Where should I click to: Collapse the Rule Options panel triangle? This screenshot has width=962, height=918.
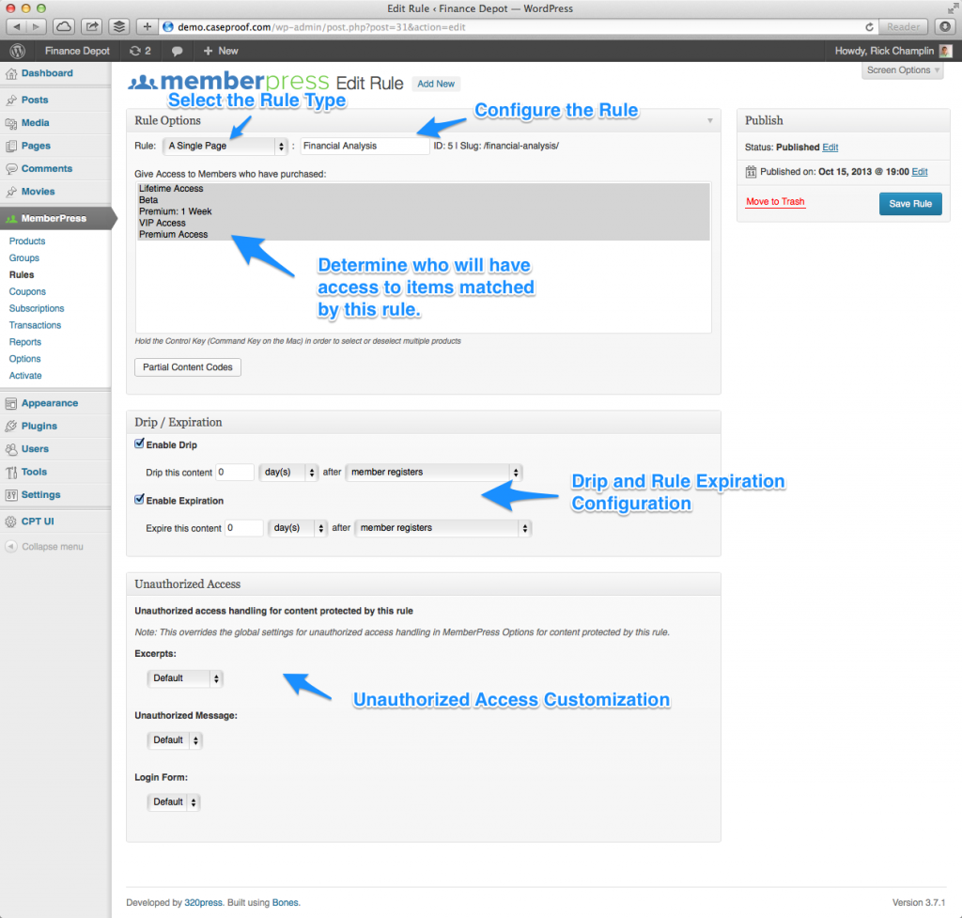[x=710, y=121]
